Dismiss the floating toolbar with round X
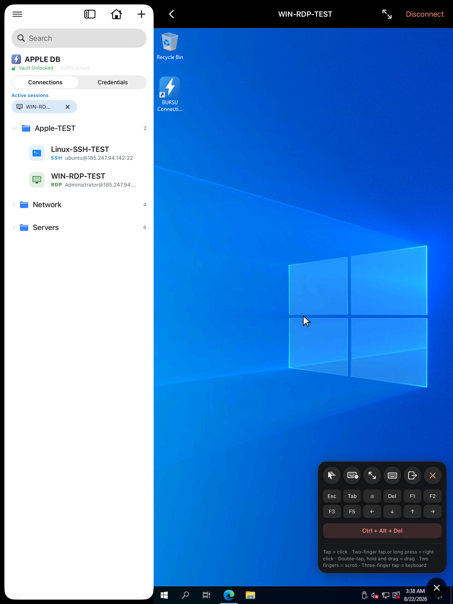Screen dimensions: 453x604 tap(436, 588)
